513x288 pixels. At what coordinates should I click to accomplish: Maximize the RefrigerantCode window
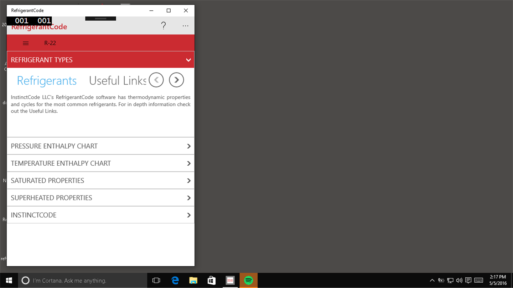169,10
